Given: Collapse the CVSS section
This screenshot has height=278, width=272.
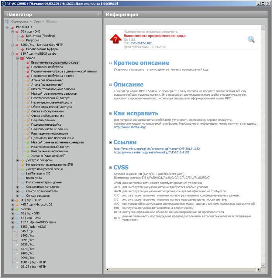Looking at the screenshot, I should tap(111, 167).
